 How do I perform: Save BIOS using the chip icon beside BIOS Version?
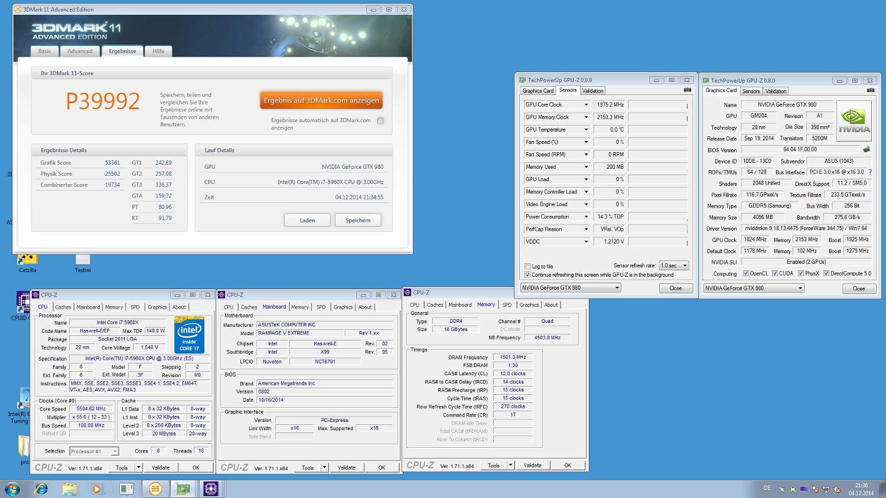coord(867,149)
